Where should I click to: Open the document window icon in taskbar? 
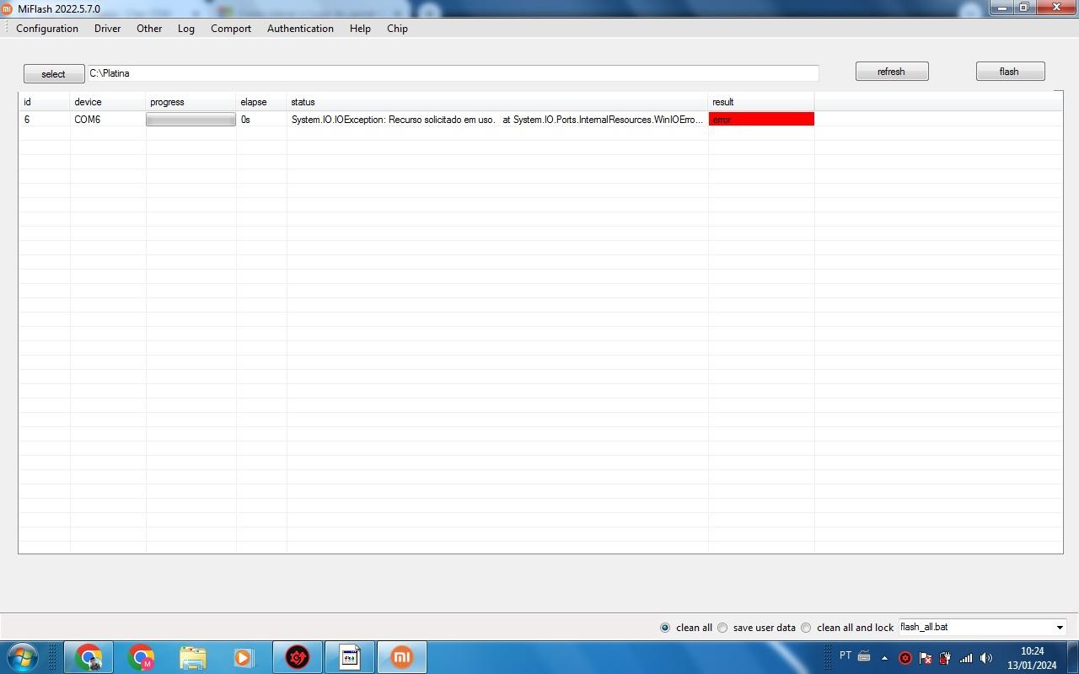point(350,657)
